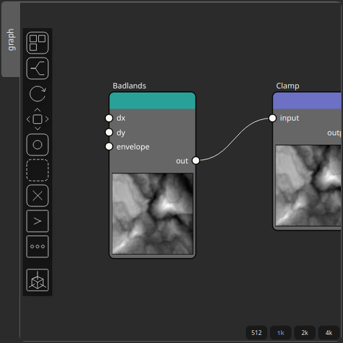The image size is (343, 343).
Task: Click the circle-in-square toolbar icon
Action: pyautogui.click(x=38, y=145)
